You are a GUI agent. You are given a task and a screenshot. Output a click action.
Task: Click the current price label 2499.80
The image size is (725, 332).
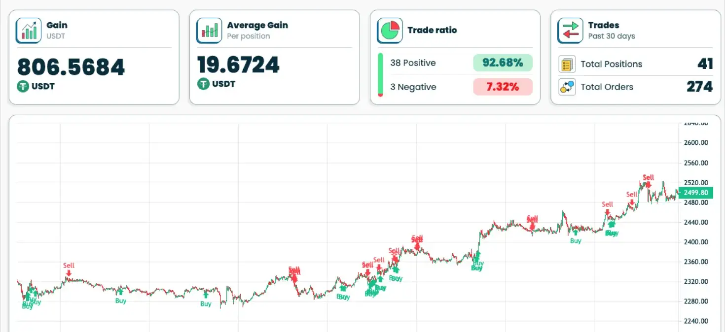click(696, 193)
